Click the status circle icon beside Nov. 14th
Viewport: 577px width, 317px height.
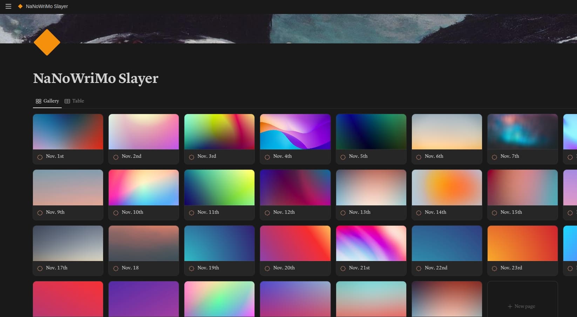pyautogui.click(x=419, y=213)
